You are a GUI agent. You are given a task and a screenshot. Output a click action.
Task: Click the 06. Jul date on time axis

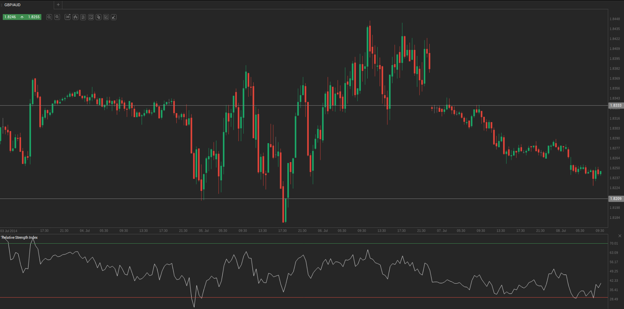point(323,231)
